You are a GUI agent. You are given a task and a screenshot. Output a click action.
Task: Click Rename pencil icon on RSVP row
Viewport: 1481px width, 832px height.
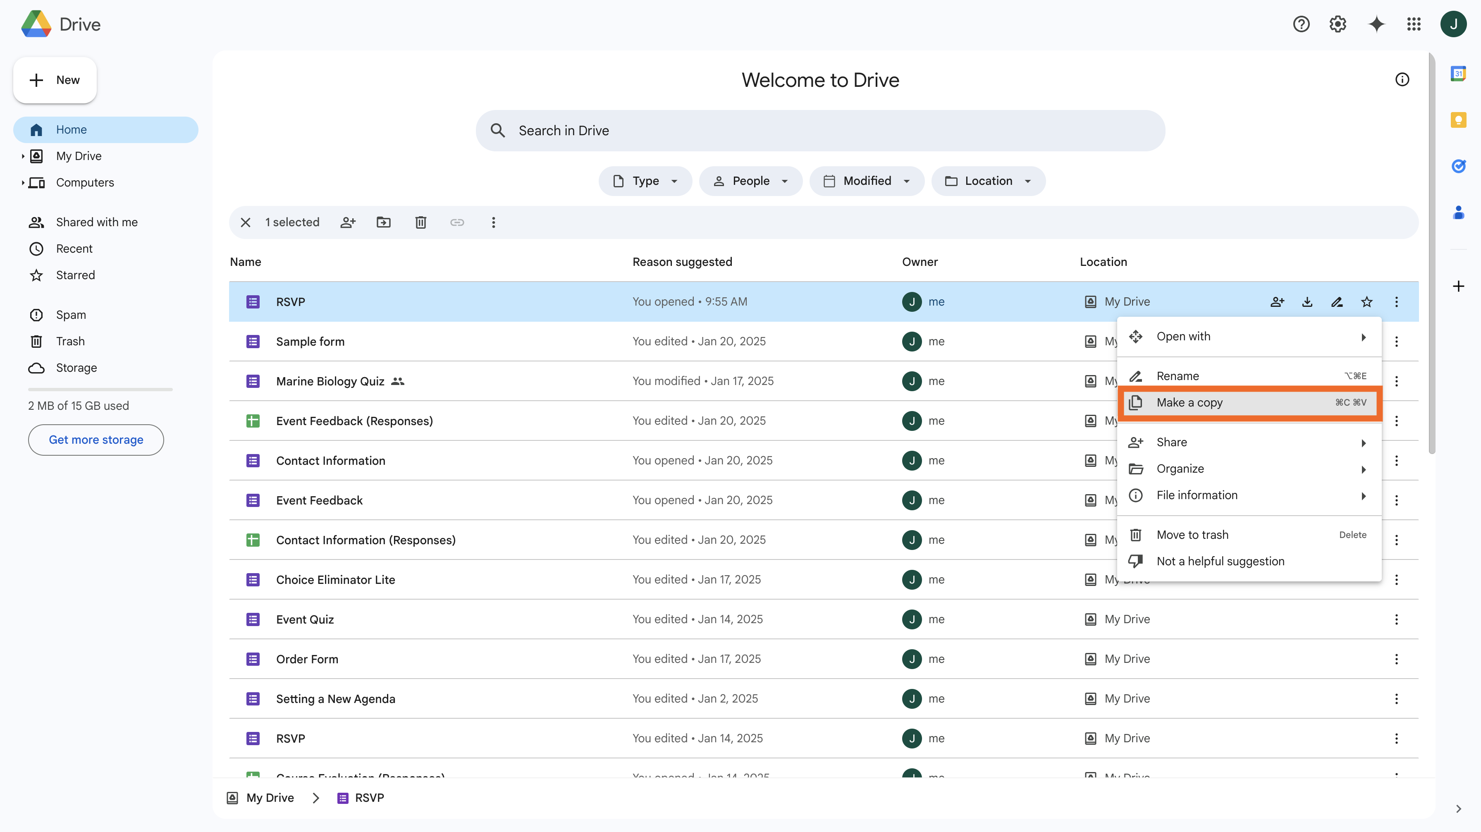(1337, 302)
